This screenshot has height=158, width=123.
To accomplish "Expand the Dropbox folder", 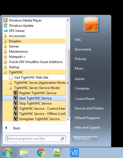I will (x=34, y=41).
